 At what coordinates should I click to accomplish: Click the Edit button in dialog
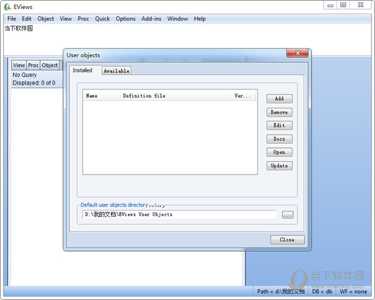tap(280, 125)
